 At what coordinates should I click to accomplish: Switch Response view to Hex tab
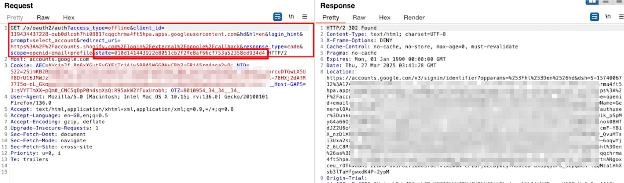385,18
